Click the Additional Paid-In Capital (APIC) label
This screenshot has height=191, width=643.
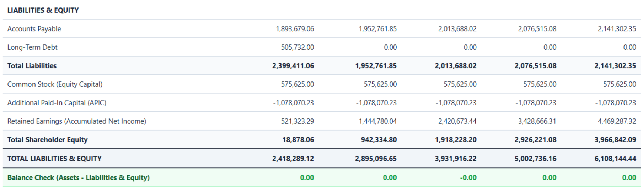point(57,103)
